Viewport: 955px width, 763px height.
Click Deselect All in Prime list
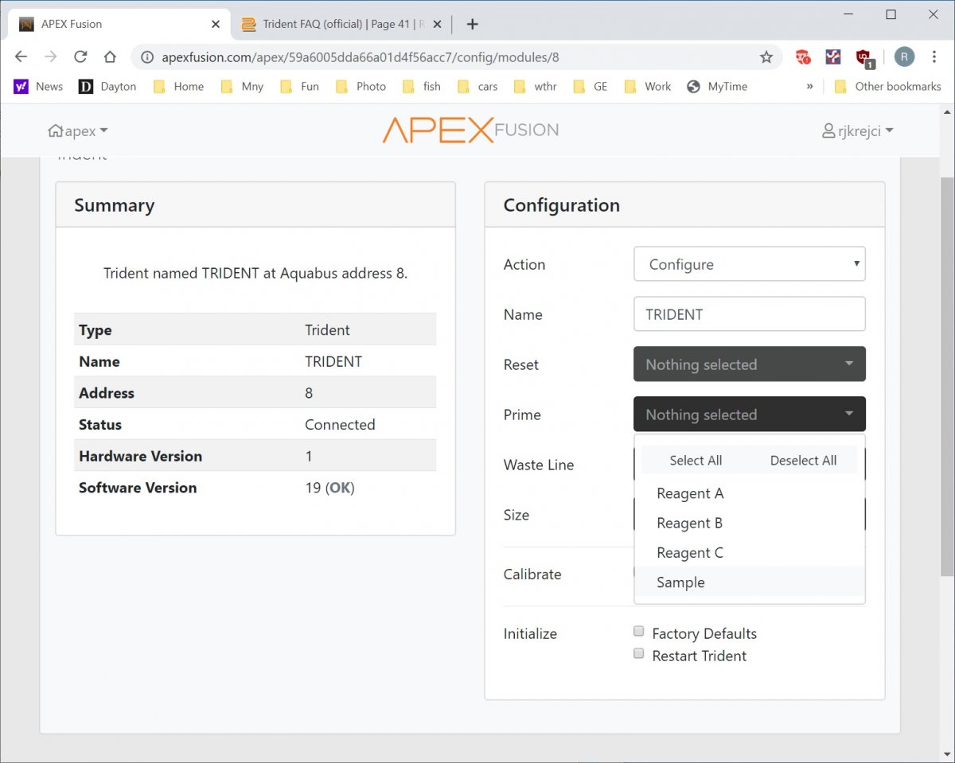pos(803,461)
